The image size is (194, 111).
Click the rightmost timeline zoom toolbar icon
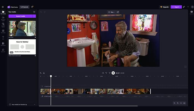point(184,103)
